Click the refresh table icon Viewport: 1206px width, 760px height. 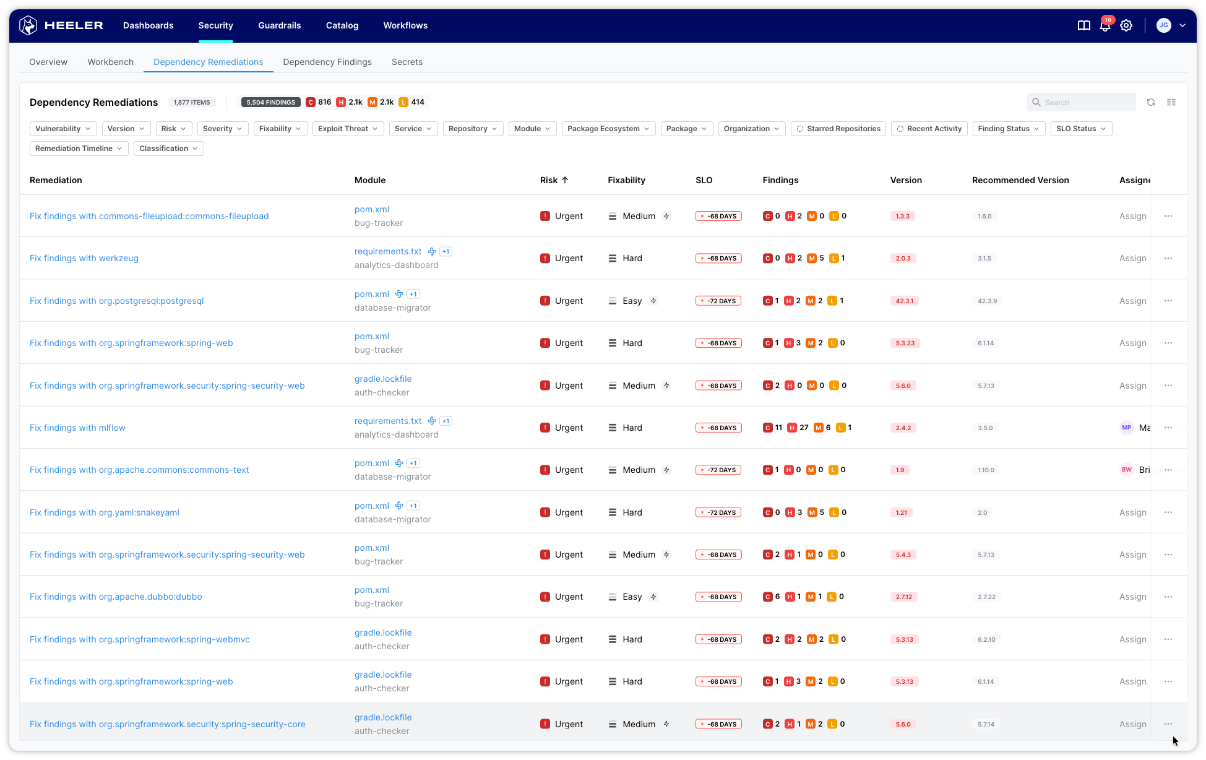(1150, 102)
